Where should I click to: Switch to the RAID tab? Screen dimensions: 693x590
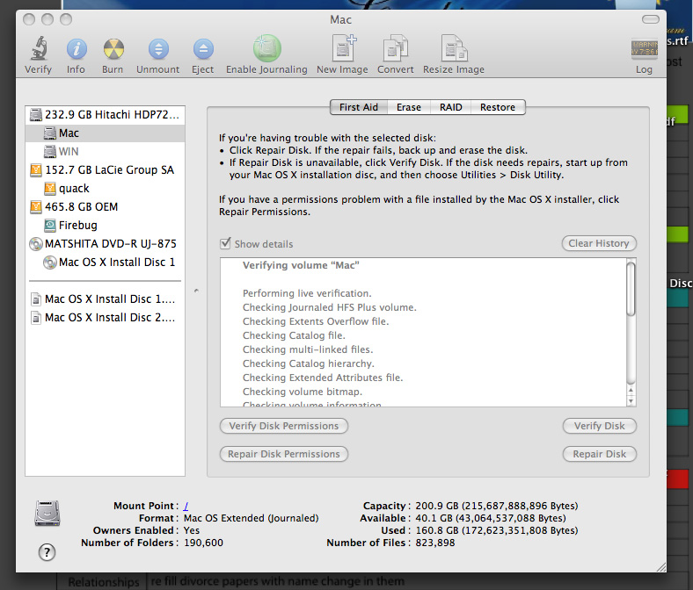tap(451, 107)
